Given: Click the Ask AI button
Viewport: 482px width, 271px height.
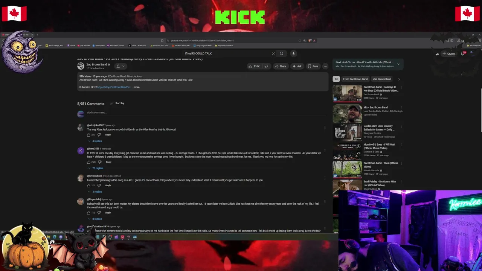Looking at the screenshot, I should (x=297, y=66).
